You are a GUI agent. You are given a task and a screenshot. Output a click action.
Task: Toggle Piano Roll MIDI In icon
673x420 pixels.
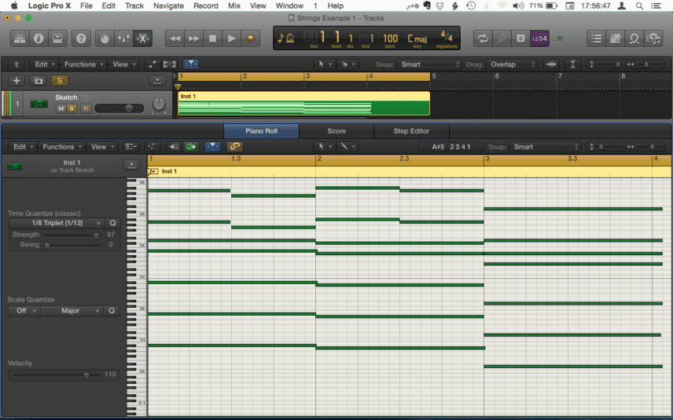click(x=174, y=147)
